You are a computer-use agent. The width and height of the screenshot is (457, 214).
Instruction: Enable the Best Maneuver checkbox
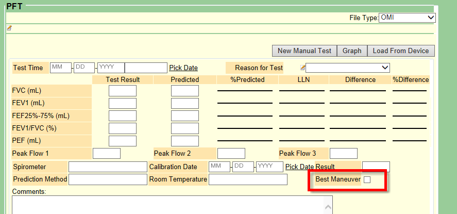pyautogui.click(x=367, y=179)
